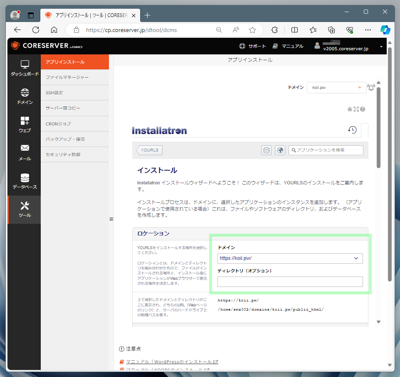Open マニュアル manual link in header
Viewport: 400px width, 377px height.
tap(288, 46)
